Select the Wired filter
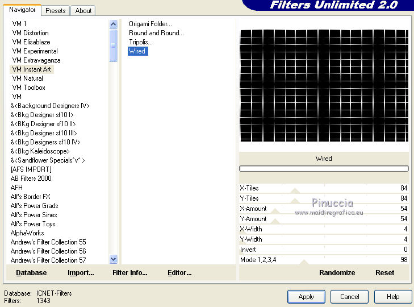Image resolution: width=414 pixels, height=307 pixels. [x=137, y=51]
